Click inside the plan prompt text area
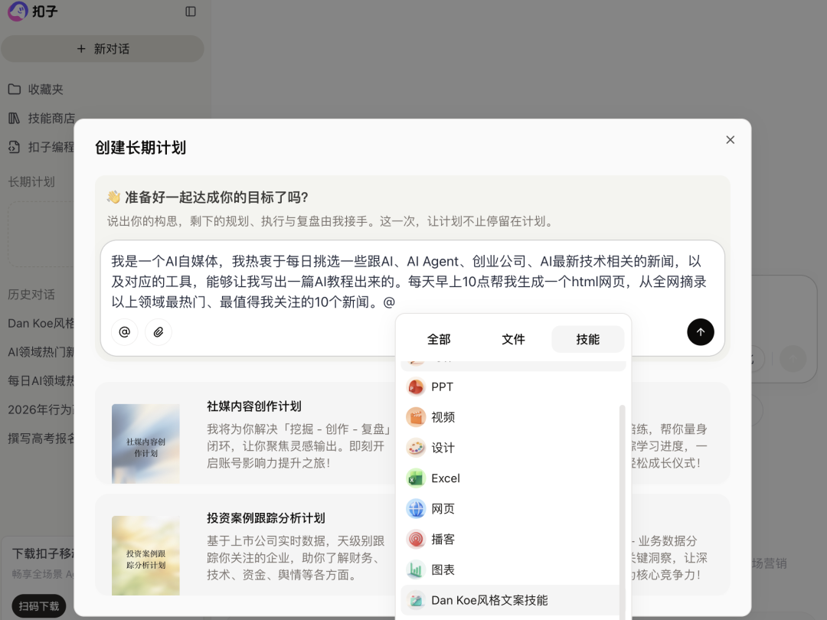Image resolution: width=827 pixels, height=620 pixels. [x=413, y=276]
